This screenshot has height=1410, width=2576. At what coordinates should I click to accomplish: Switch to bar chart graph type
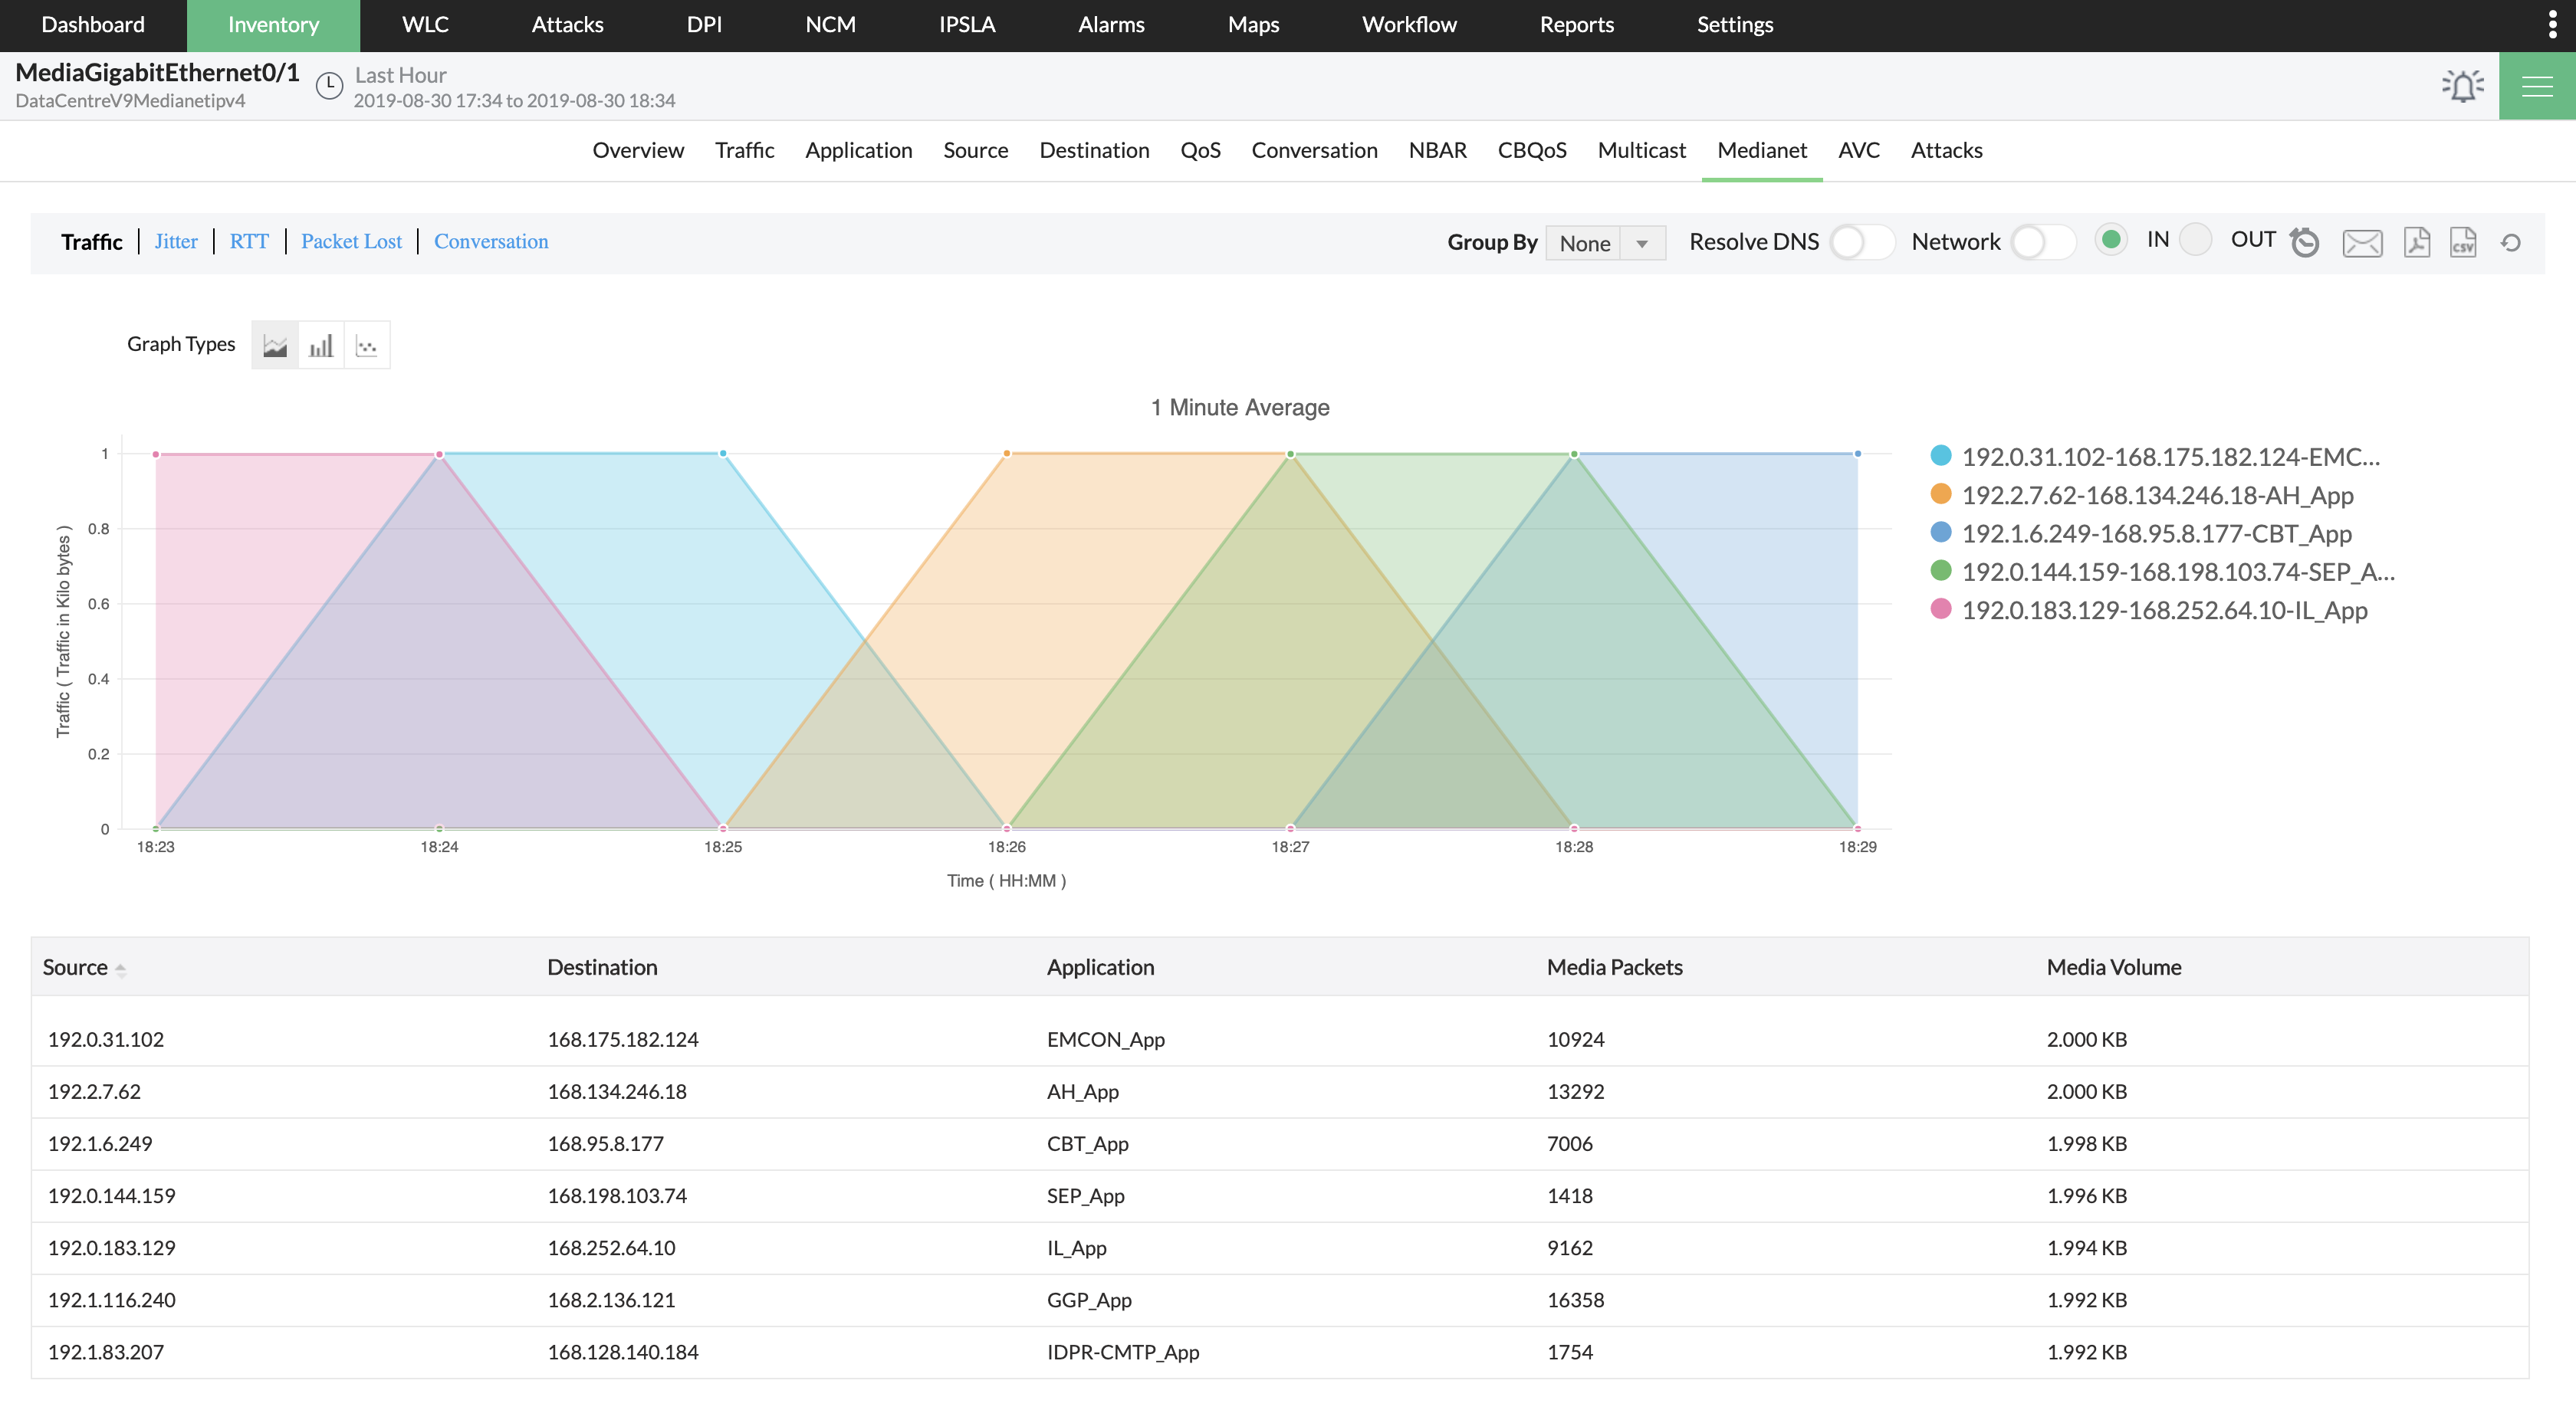pos(321,346)
